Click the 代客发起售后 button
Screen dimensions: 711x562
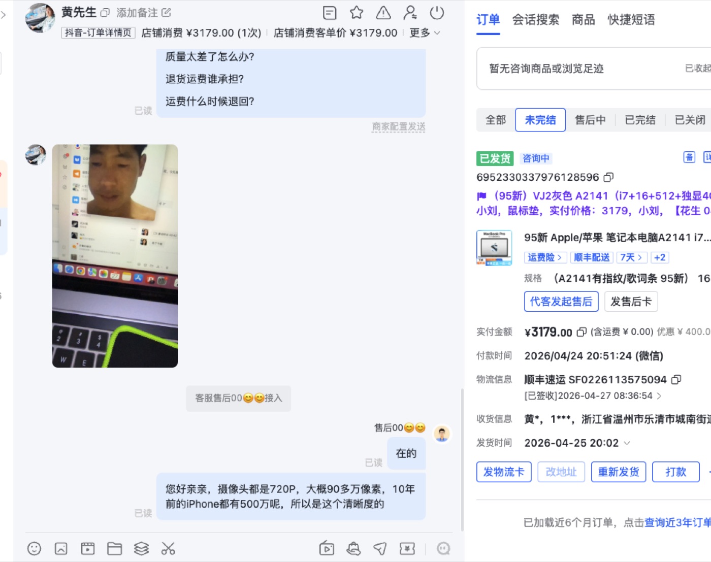561,302
